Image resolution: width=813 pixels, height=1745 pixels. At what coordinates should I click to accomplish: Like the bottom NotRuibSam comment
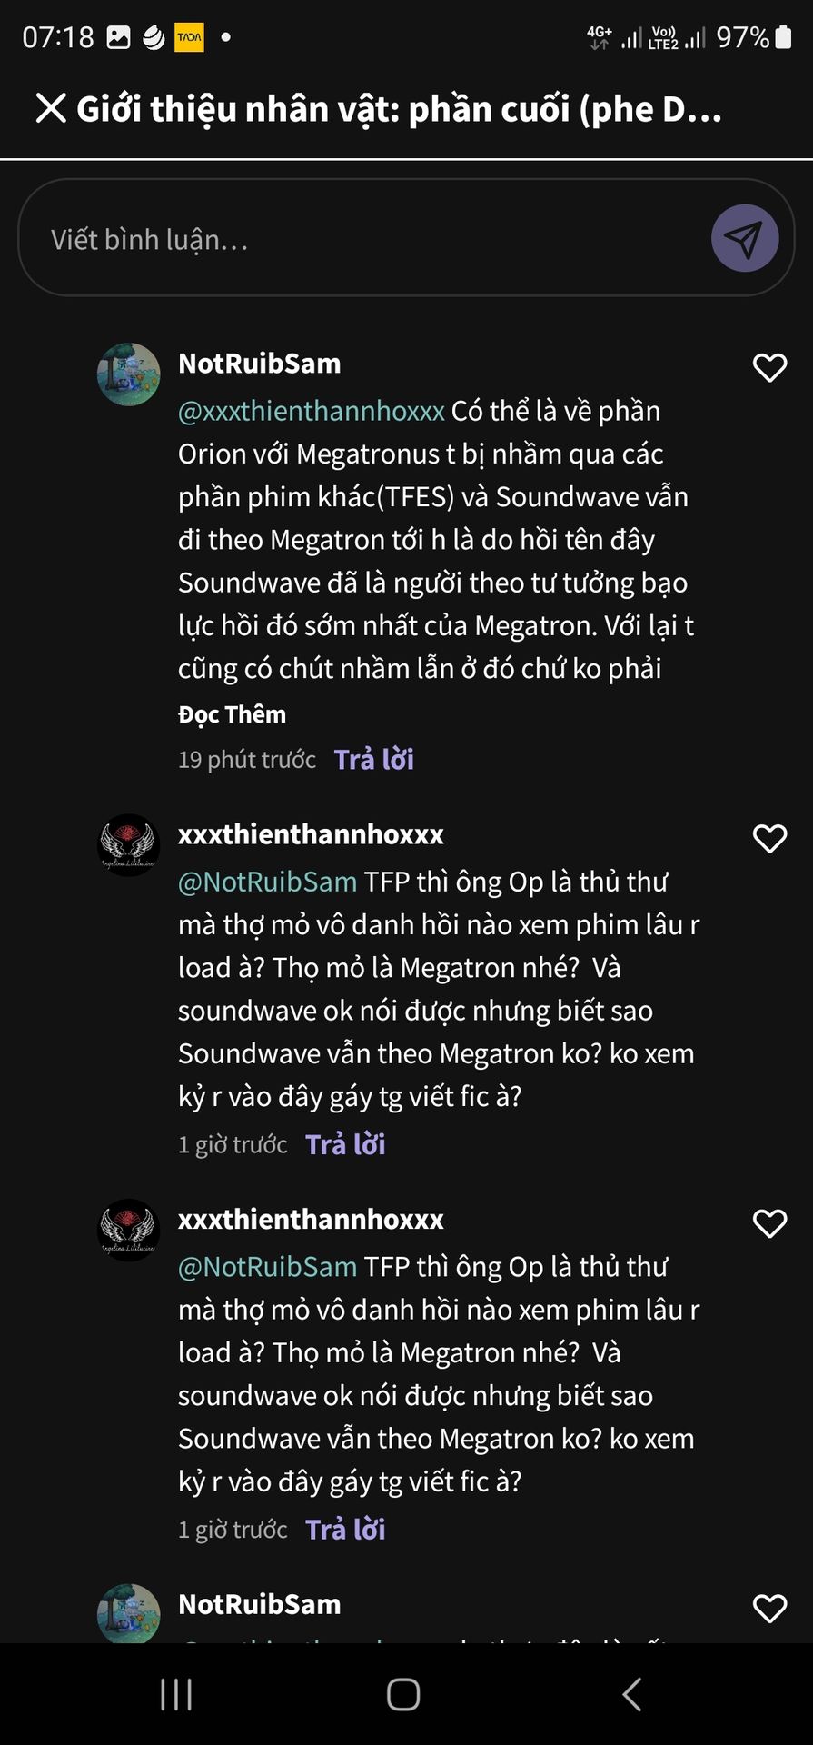[x=769, y=1609]
